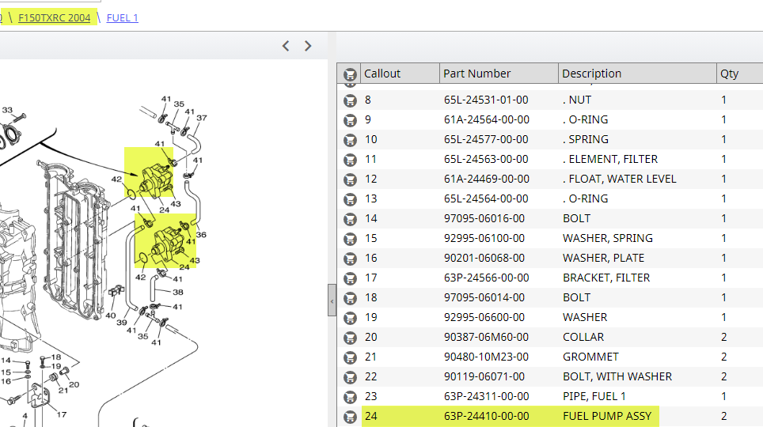Select part number 90387-06M60-00
Image resolution: width=763 pixels, height=427 pixels.
click(x=486, y=337)
